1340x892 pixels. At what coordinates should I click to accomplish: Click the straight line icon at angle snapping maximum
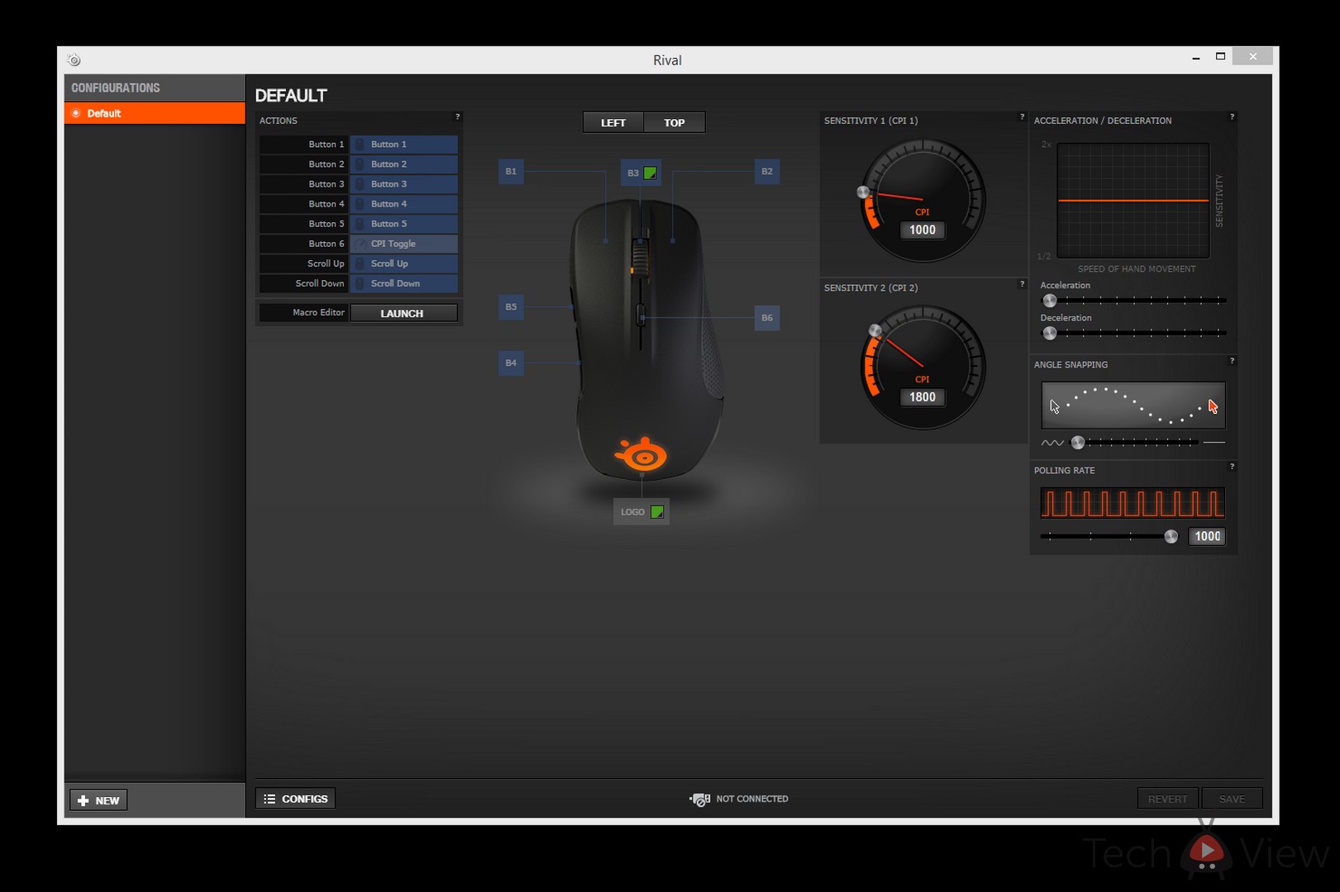tap(1214, 443)
